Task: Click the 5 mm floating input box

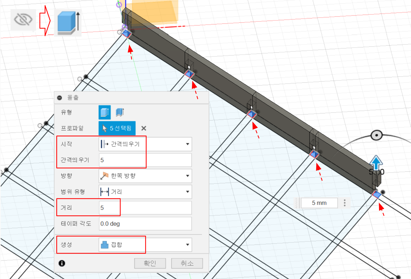Action: [x=319, y=203]
